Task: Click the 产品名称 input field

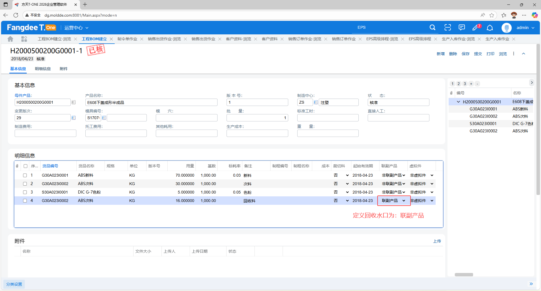Action: pos(151,102)
